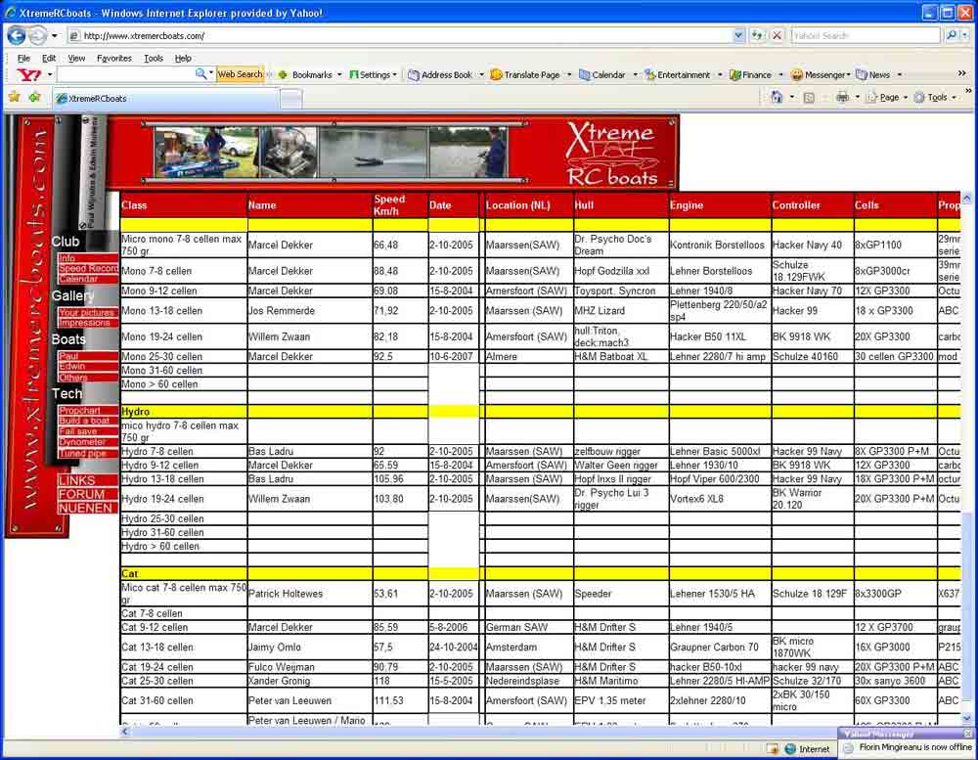Open the Edit menu
The width and height of the screenshot is (978, 760).
(x=49, y=58)
